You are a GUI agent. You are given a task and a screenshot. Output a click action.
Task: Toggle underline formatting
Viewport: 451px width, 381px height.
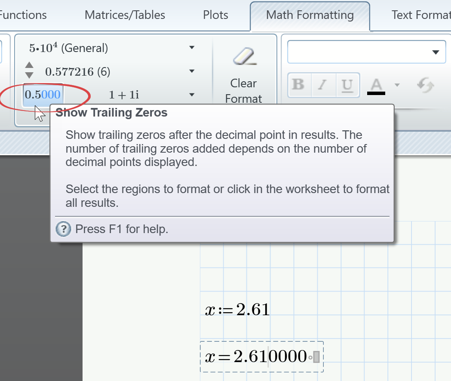(347, 85)
